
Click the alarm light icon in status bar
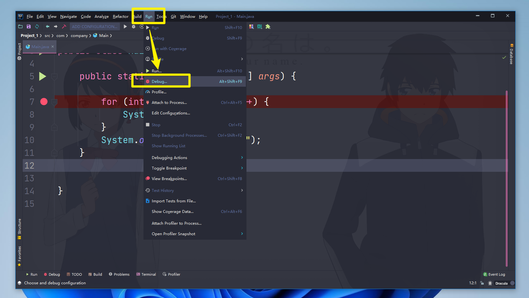pyautogui.click(x=490, y=283)
